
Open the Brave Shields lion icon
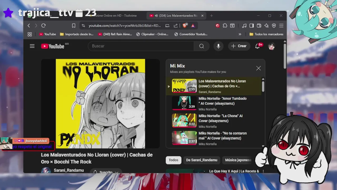click(x=185, y=25)
